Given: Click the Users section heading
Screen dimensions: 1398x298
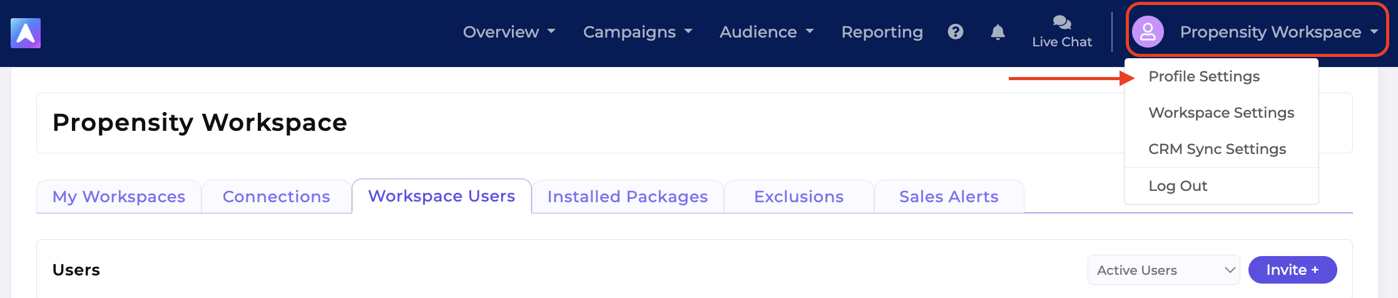Looking at the screenshot, I should tap(76, 270).
